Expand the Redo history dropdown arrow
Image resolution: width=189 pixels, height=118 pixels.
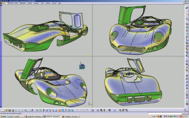coord(30,111)
